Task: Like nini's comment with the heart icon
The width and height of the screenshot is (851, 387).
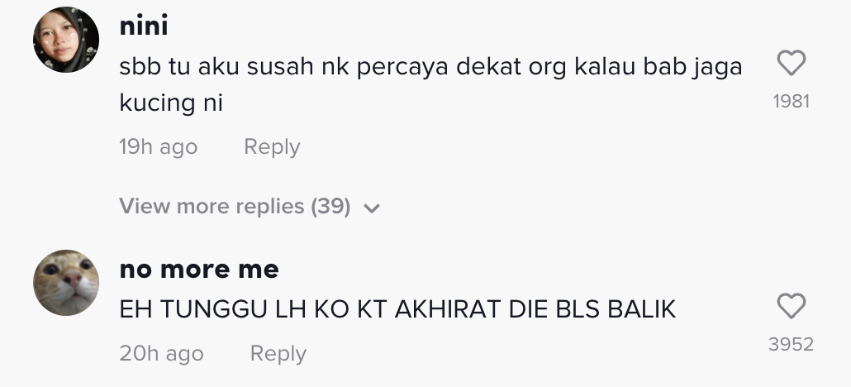Action: (792, 64)
